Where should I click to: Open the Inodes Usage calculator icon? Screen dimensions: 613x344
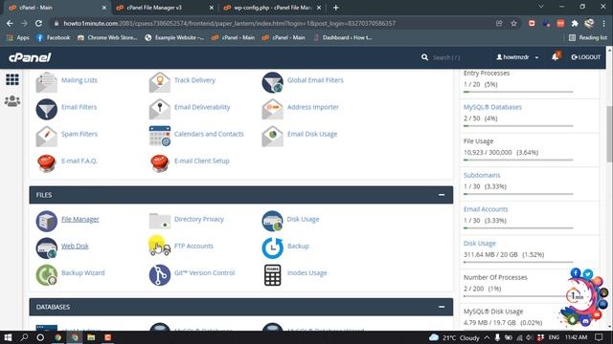[x=272, y=275]
